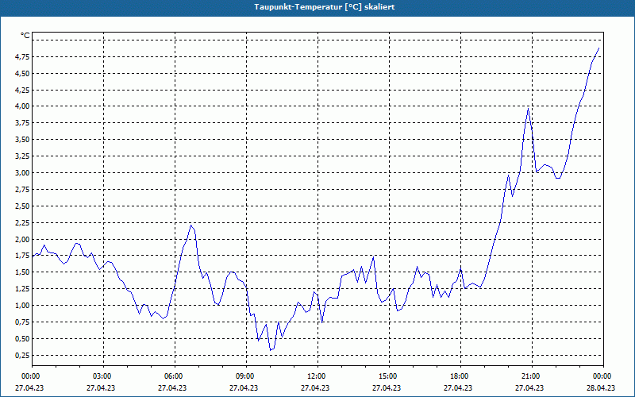This screenshot has height=397, width=635.
Task: Select the 2,25 y-axis value
Action: point(22,223)
